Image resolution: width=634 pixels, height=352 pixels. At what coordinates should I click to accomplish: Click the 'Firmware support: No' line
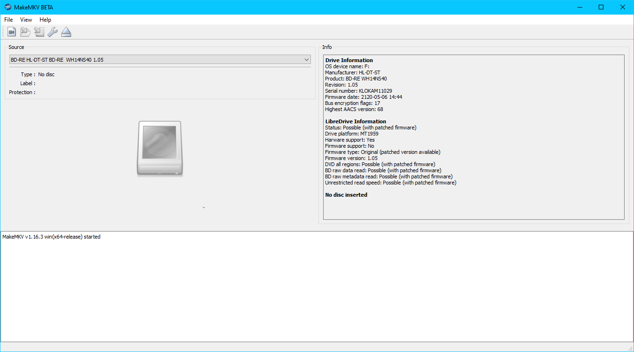349,146
